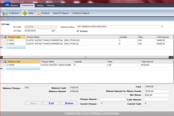Click the small key icon below toolbar
Screen dimensions: 174x116
(3, 19)
